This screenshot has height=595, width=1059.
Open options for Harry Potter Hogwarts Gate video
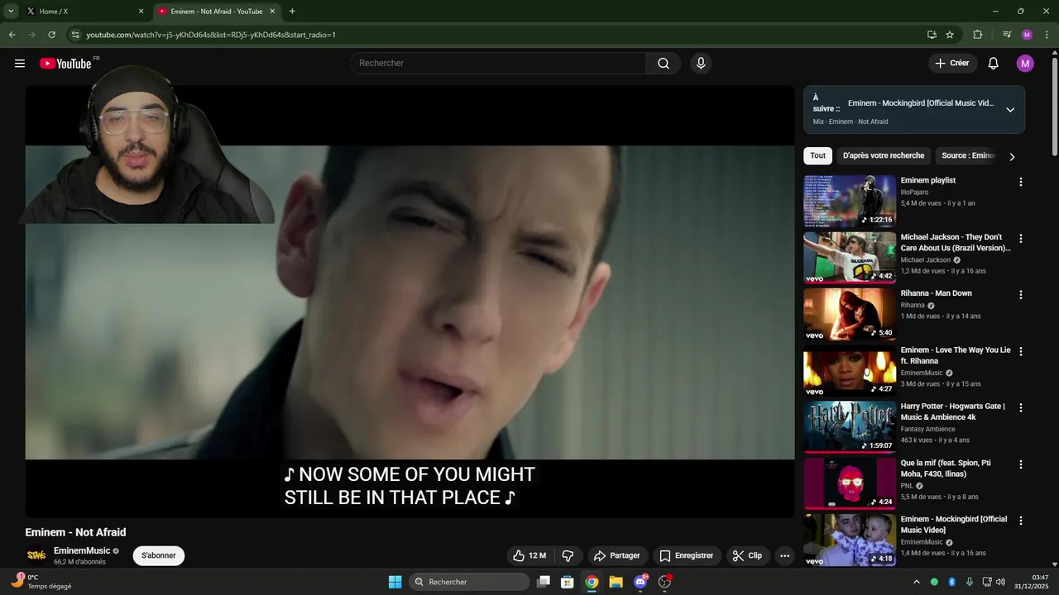[x=1020, y=407]
